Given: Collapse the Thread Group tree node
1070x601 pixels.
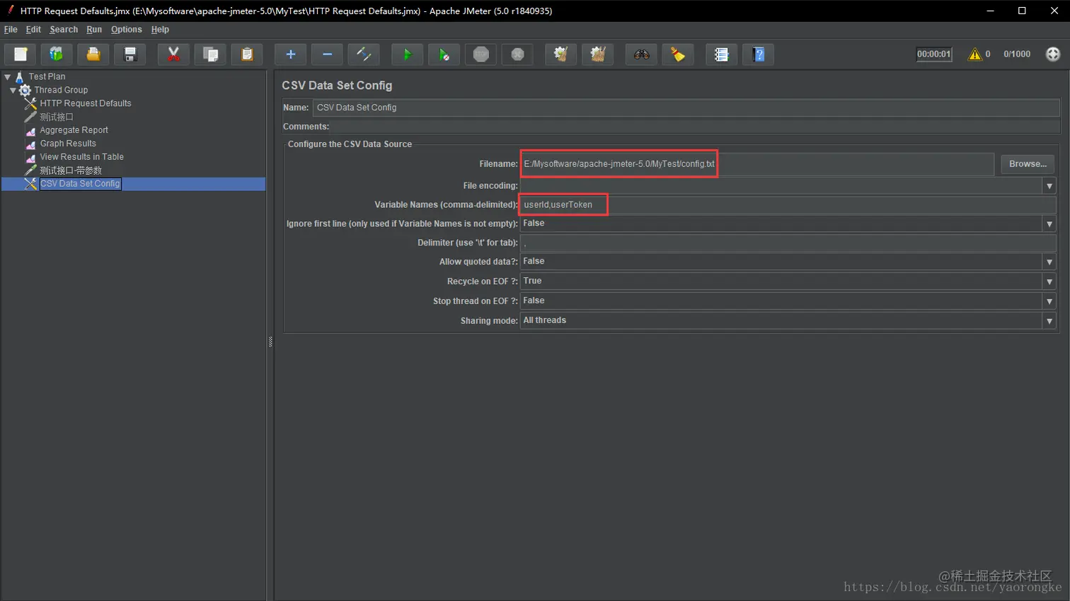Looking at the screenshot, I should tap(13, 90).
